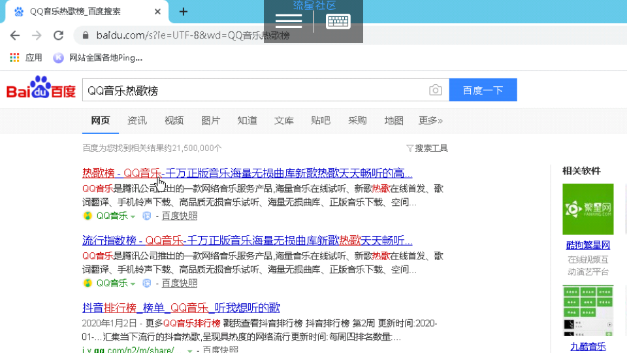Image resolution: width=627 pixels, height=353 pixels.
Task: Click the lock icon in the address bar
Action: tap(85, 35)
